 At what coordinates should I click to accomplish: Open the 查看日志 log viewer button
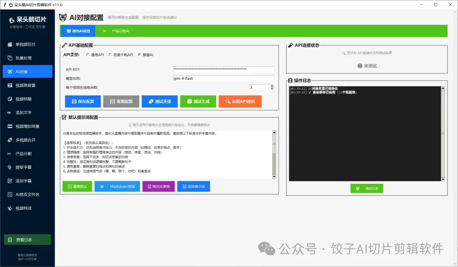[x=28, y=240]
